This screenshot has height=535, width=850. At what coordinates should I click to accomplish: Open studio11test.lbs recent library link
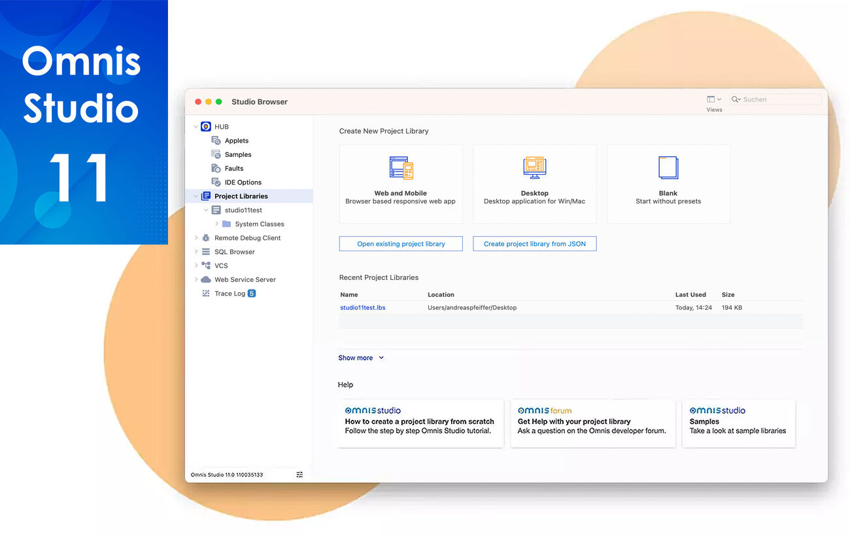(363, 307)
